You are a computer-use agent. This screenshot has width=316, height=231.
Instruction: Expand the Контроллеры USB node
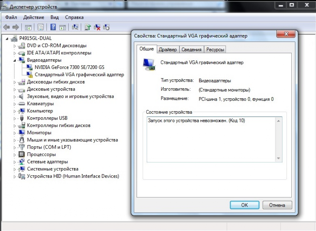[15, 118]
